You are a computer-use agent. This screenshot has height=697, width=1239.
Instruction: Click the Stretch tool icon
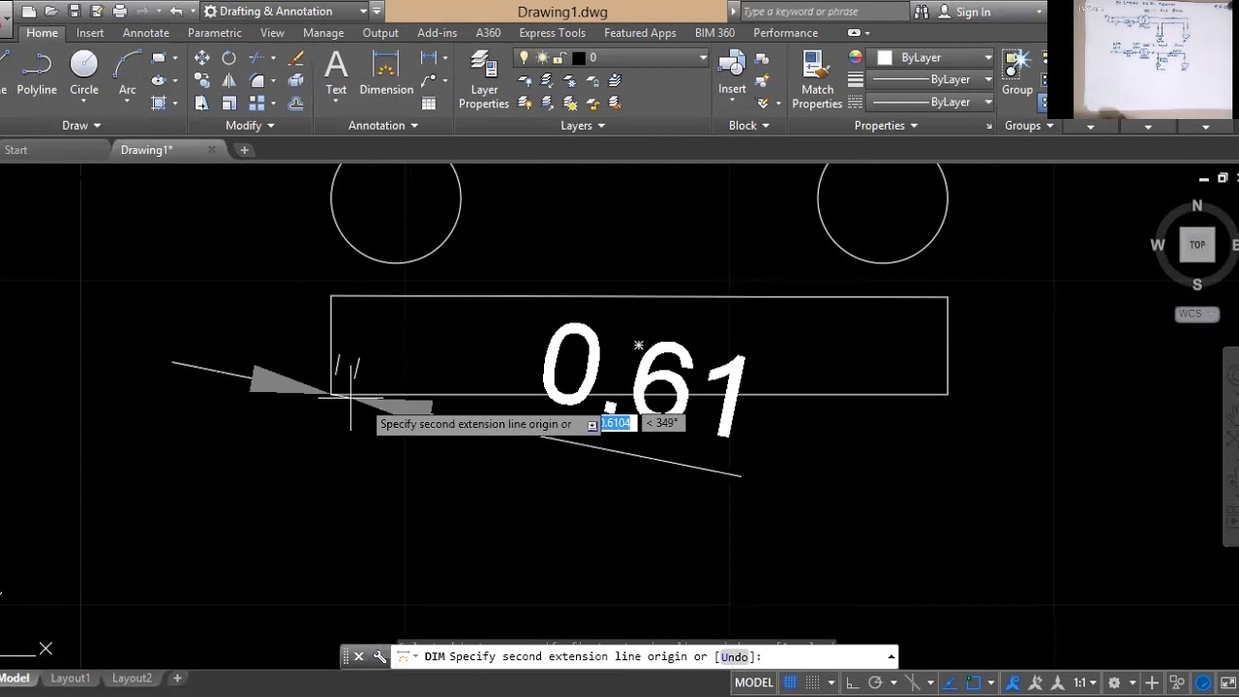coord(201,103)
